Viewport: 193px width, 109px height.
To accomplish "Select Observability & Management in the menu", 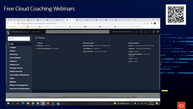I will (19, 75).
